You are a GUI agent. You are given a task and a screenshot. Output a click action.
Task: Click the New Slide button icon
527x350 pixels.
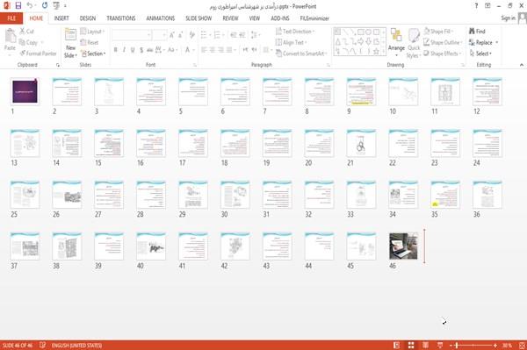point(70,35)
